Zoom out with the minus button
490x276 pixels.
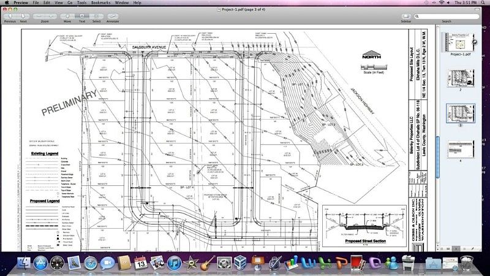[x=39, y=16]
